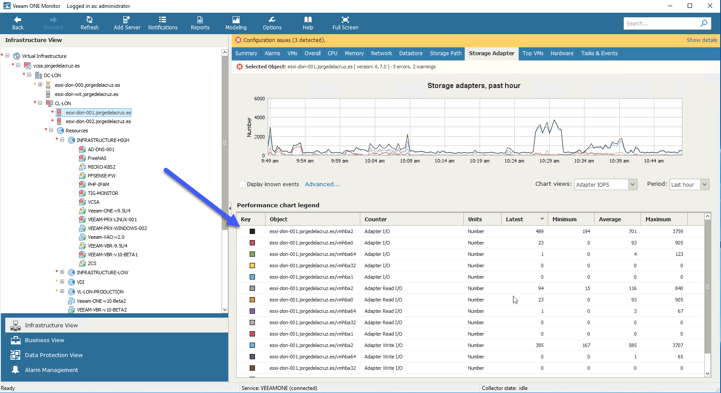Screen dimensions: 721x393
Task: Click the Collector state idle status
Action: (505, 388)
